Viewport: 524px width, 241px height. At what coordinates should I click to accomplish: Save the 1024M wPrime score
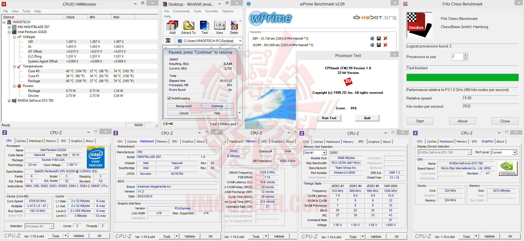pos(379,45)
